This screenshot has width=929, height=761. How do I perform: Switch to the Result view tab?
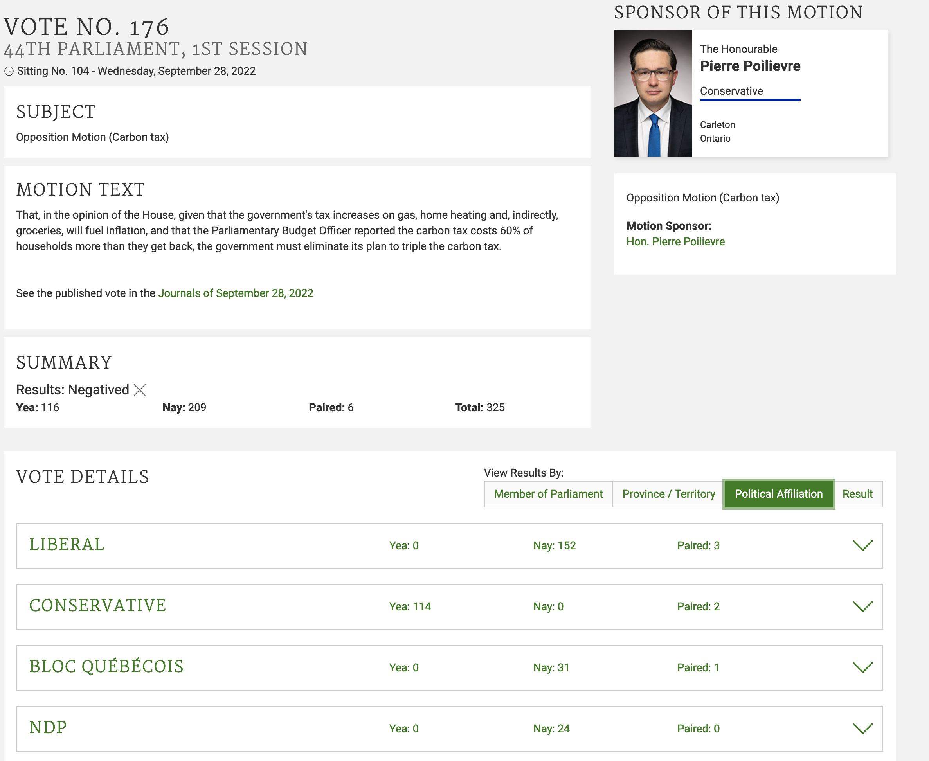[857, 494]
